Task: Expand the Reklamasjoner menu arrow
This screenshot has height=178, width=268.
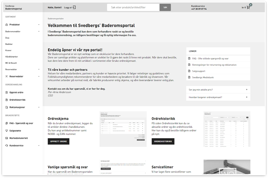Action: click(39, 107)
